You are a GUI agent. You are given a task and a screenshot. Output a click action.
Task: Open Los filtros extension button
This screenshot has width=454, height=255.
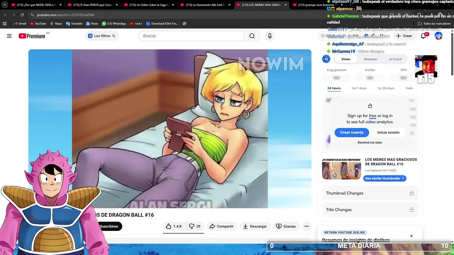102,36
